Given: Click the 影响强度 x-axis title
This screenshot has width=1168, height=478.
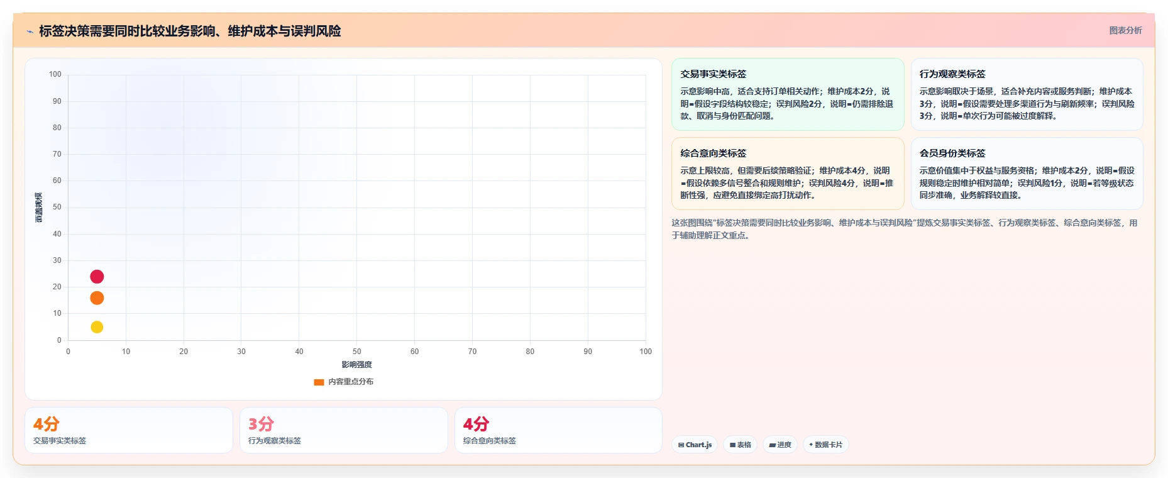Looking at the screenshot, I should coord(356,365).
